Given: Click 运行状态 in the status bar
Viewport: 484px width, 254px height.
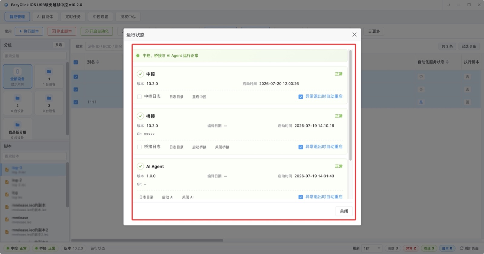Looking at the screenshot, I should pyautogui.click(x=98, y=248).
